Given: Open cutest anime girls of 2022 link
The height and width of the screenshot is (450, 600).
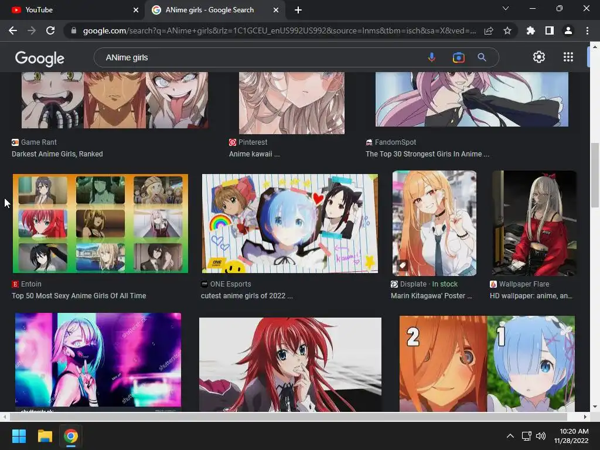Looking at the screenshot, I should (247, 296).
